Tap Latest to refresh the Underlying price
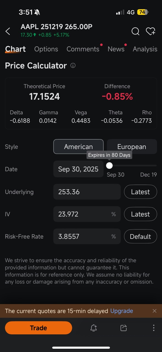Viewport: 162px width, 352px height. (140, 192)
